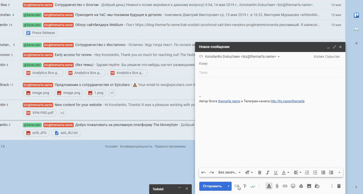This screenshot has height=194, width=363.
Task: Toggle bulleted list
Action: tap(315, 172)
